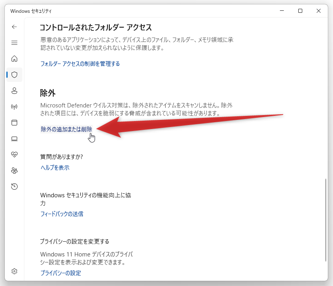333x286 pixels.
Task: Minimize the Windows セキュリティ window
Action: (282, 11)
